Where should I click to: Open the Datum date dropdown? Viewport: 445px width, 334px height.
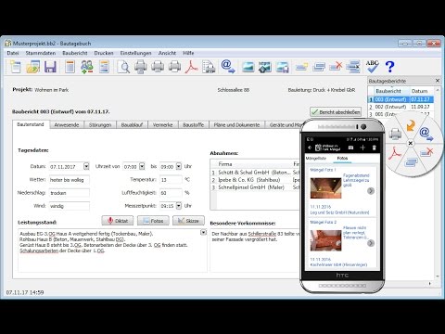tap(86, 166)
